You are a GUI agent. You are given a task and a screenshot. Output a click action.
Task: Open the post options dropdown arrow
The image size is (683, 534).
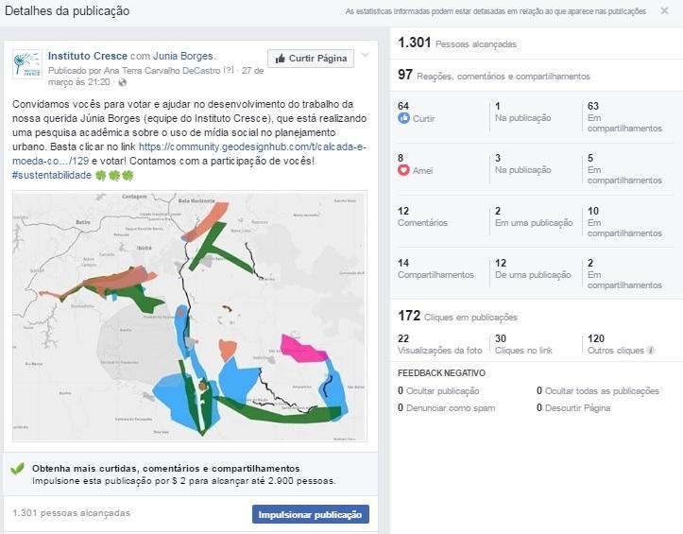[366, 57]
